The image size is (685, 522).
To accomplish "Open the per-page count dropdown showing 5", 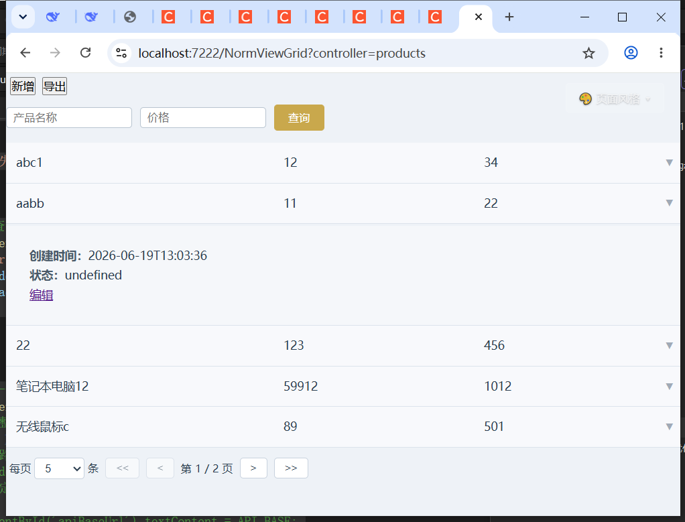I will click(x=59, y=468).
